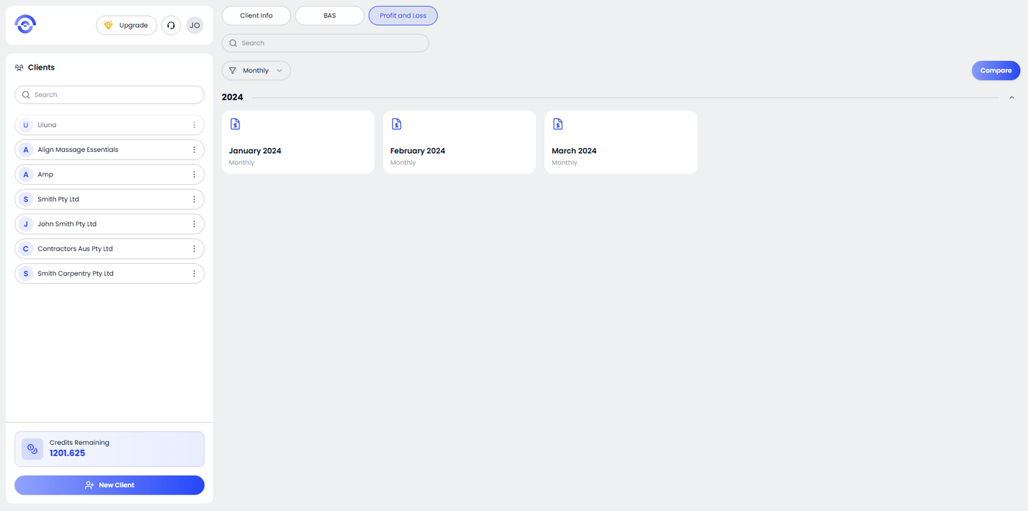This screenshot has height=511, width=1028.
Task: Click the app logo icon
Action: click(x=25, y=25)
